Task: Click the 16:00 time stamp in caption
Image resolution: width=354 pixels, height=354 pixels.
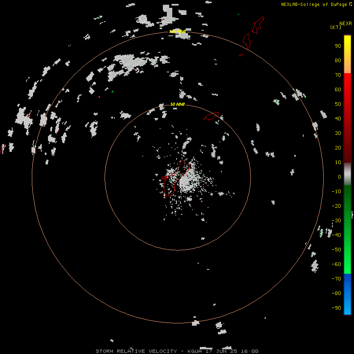Action: tap(249, 351)
